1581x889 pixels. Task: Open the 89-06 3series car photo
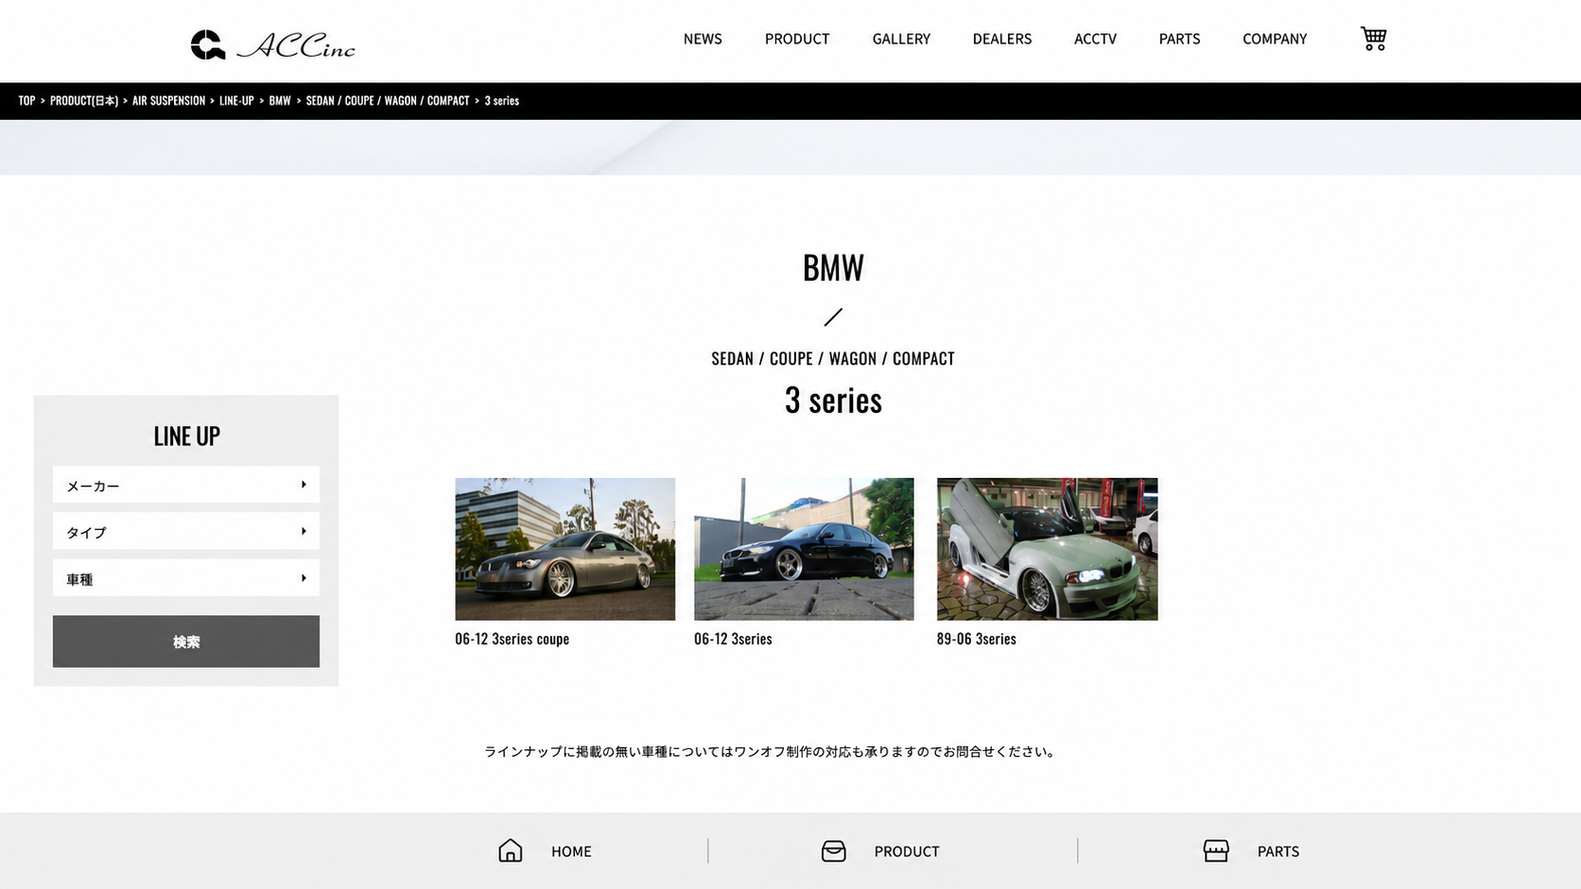[x=1047, y=549]
